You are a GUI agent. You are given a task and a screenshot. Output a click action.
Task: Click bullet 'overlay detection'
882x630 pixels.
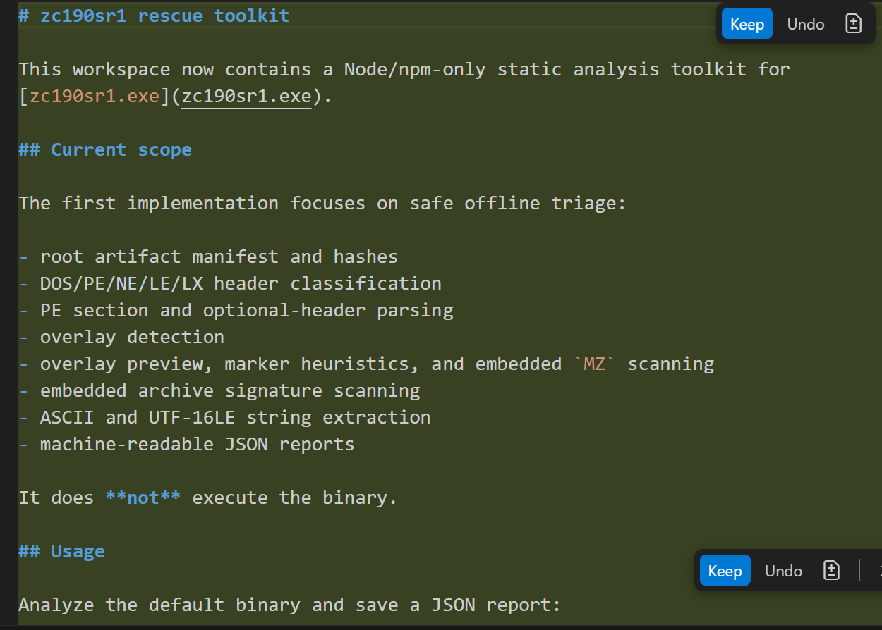coord(132,338)
